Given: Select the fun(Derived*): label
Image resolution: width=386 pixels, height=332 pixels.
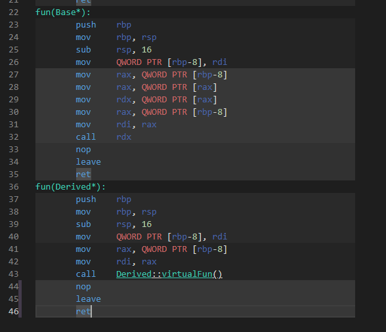Looking at the screenshot, I should pos(70,187).
